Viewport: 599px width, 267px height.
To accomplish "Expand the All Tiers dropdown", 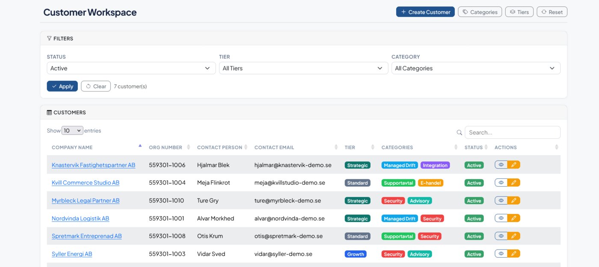I will [303, 68].
